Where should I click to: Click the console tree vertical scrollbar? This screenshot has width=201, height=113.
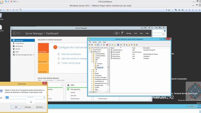(x=108, y=69)
